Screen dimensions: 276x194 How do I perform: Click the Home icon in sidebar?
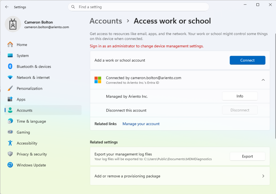point(10,44)
